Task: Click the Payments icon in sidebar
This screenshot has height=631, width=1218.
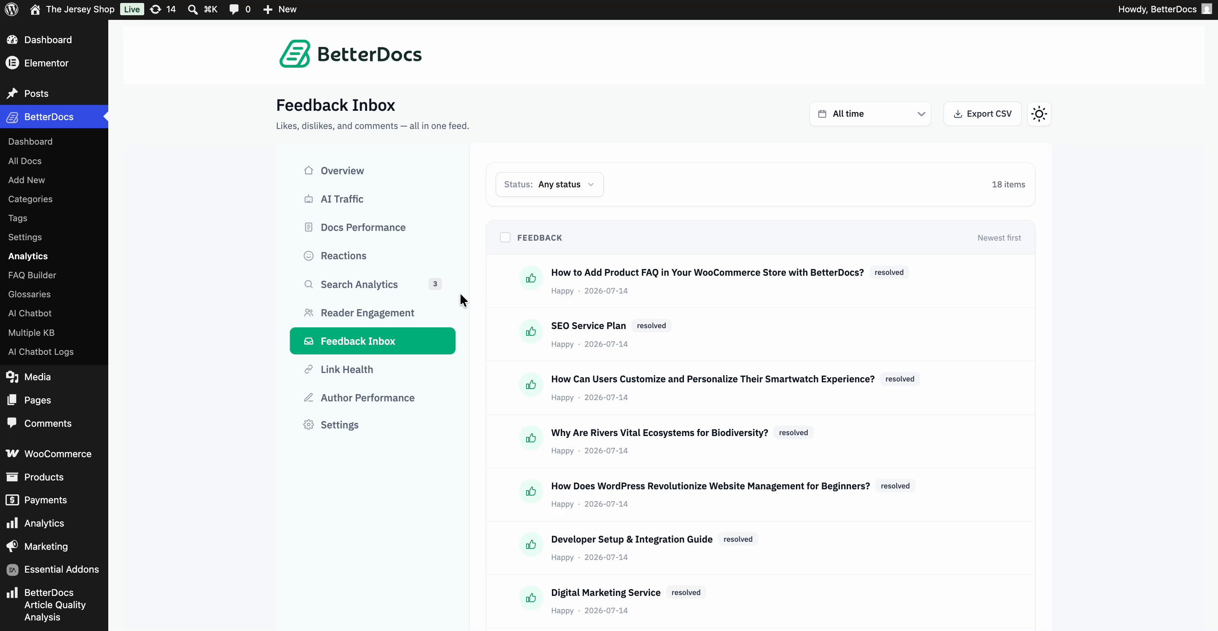Action: 12,500
